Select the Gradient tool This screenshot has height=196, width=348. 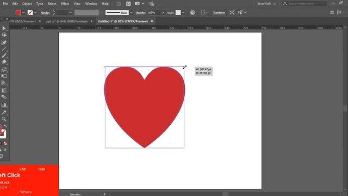tap(4, 90)
